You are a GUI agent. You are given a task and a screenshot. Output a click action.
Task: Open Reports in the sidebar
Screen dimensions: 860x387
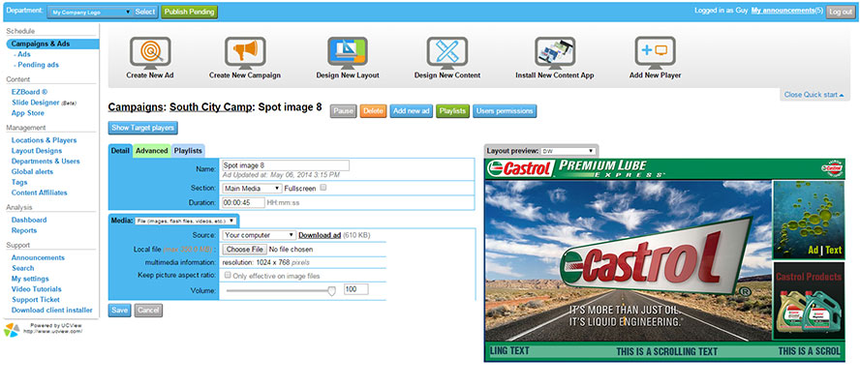tap(24, 230)
